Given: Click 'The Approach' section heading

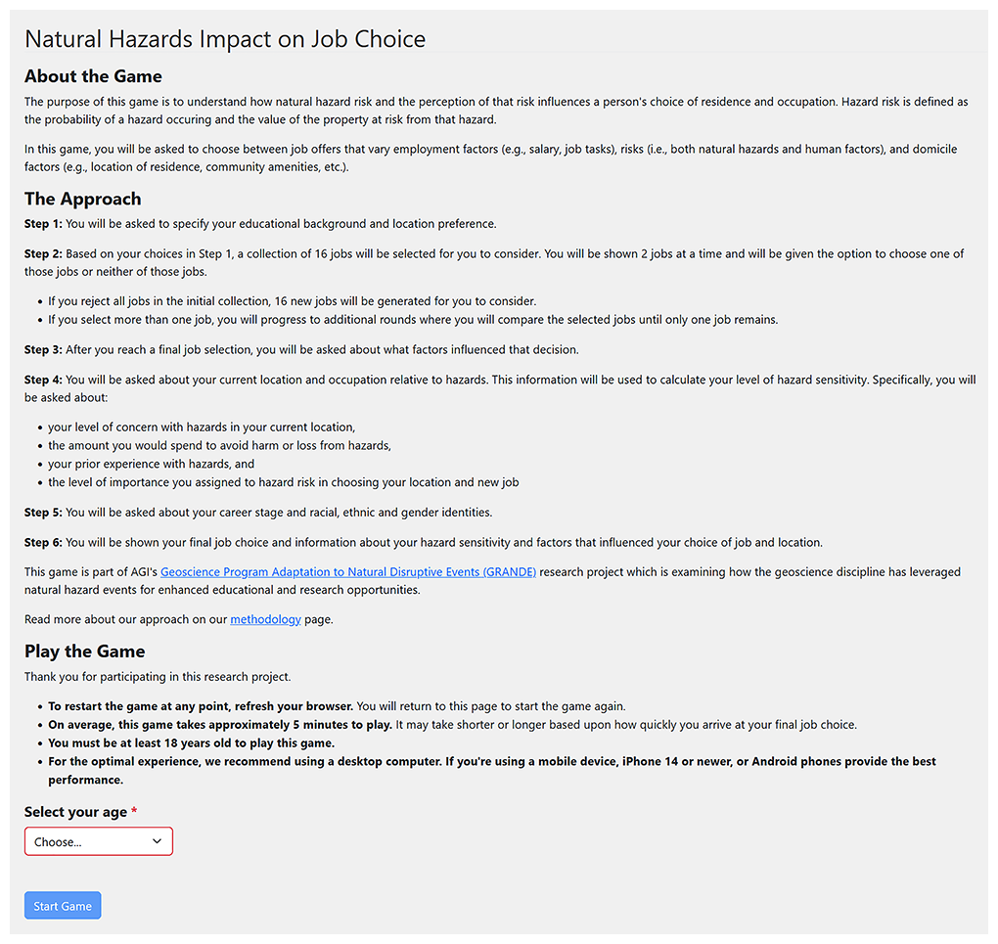Looking at the screenshot, I should click(83, 199).
